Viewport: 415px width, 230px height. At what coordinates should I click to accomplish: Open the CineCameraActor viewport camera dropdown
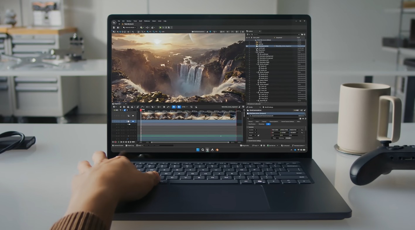click(x=199, y=31)
